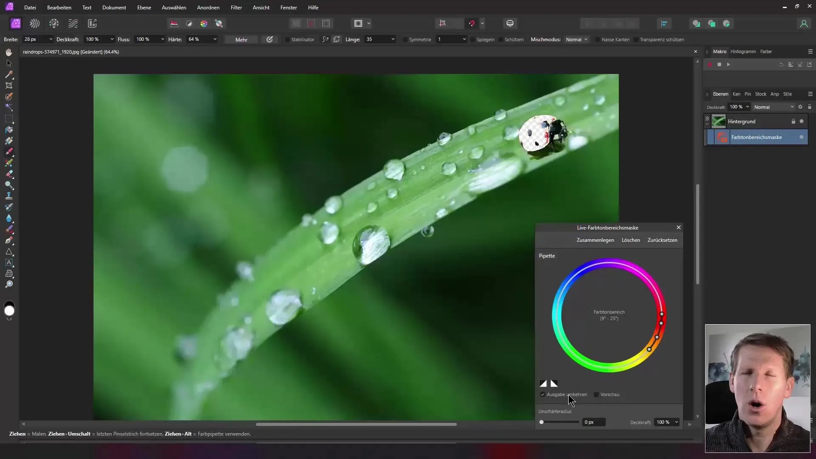816x459 pixels.
Task: Switch to the Farbe tab
Action: [766, 51]
